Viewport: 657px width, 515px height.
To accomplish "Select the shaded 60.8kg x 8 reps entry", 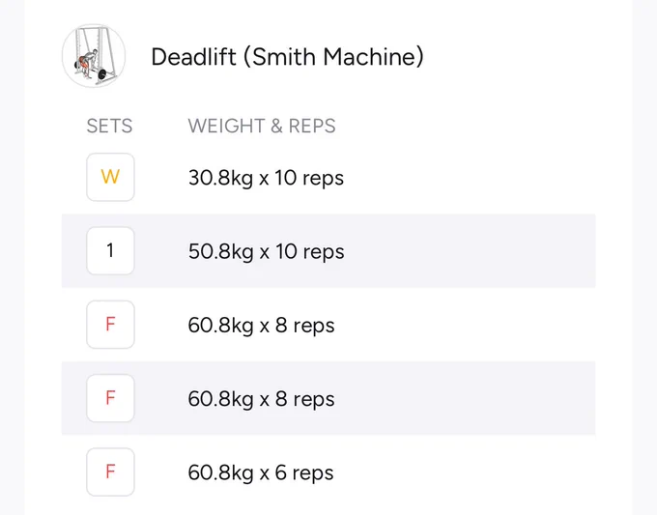I will (x=261, y=399).
